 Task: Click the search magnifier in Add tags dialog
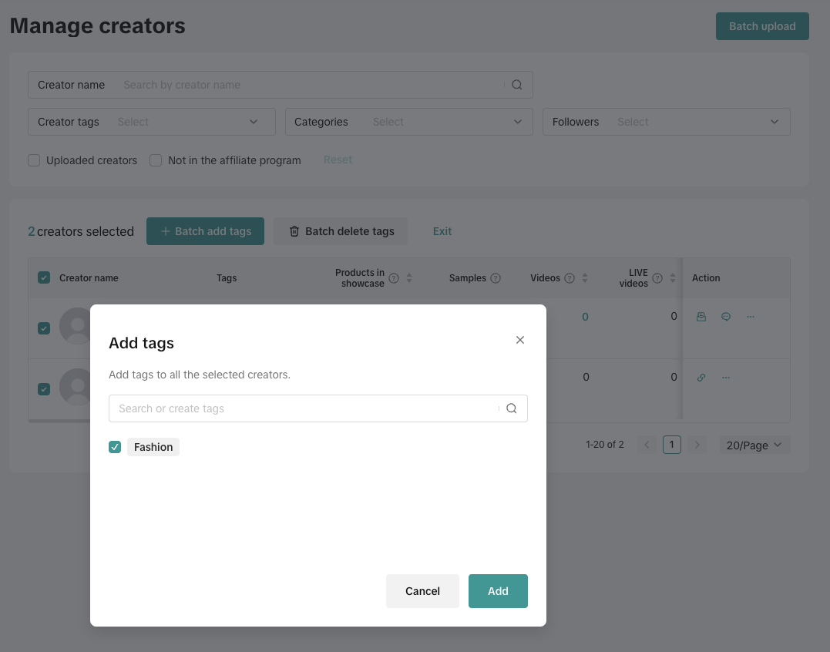pos(511,408)
